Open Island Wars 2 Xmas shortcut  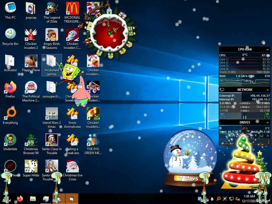pos(52,118)
